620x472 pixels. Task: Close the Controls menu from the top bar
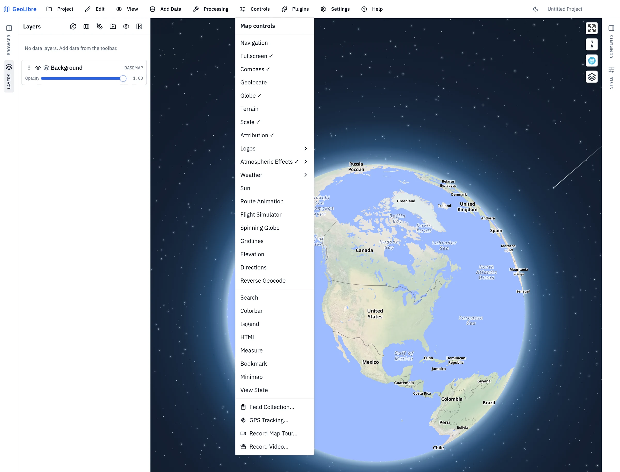255,9
